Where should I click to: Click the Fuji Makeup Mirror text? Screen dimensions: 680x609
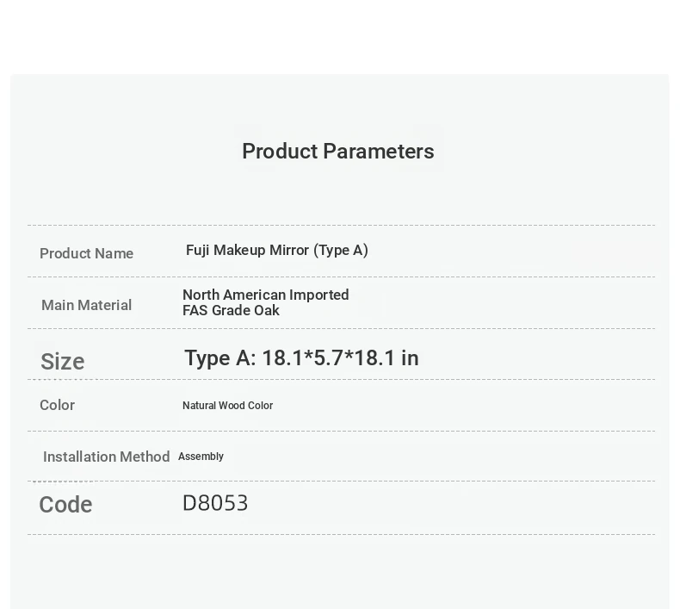coord(247,251)
